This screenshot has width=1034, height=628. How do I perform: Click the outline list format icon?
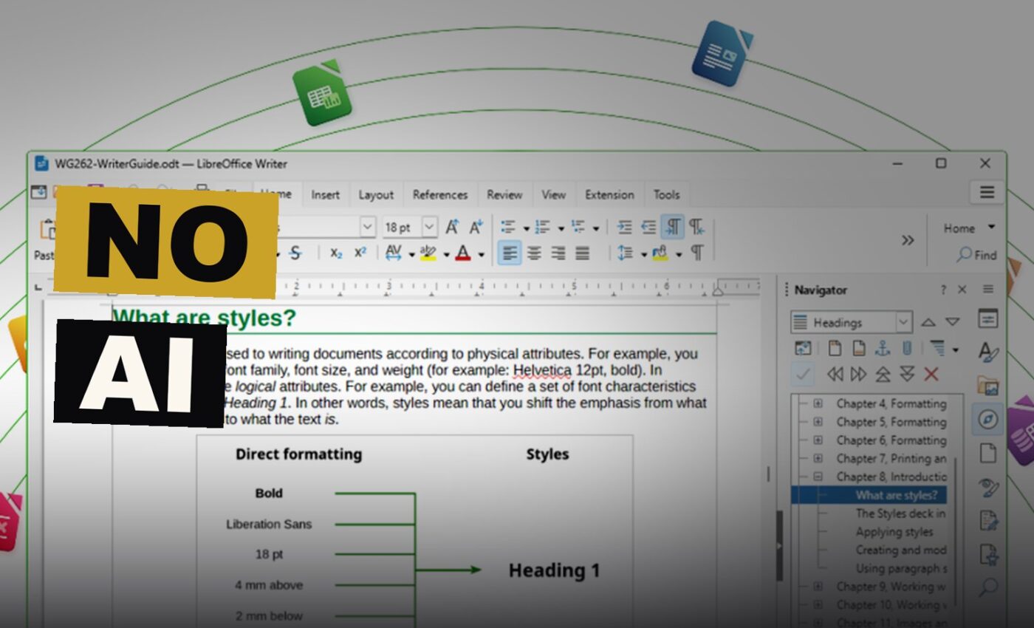click(578, 227)
